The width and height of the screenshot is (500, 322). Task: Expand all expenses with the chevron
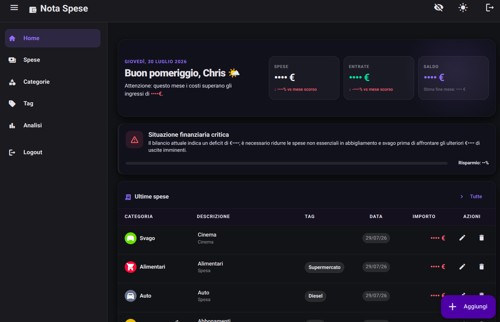coord(462,197)
